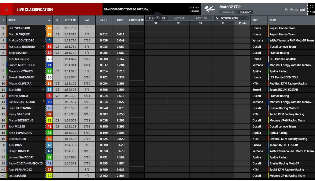The height and width of the screenshot is (181, 315).
Task: Click gap value 5.623
Action: (x=120, y=170)
